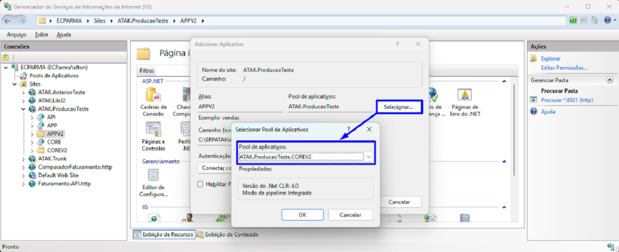Click the Alias text field
The height and width of the screenshot is (252, 619).
pyautogui.click(x=239, y=106)
